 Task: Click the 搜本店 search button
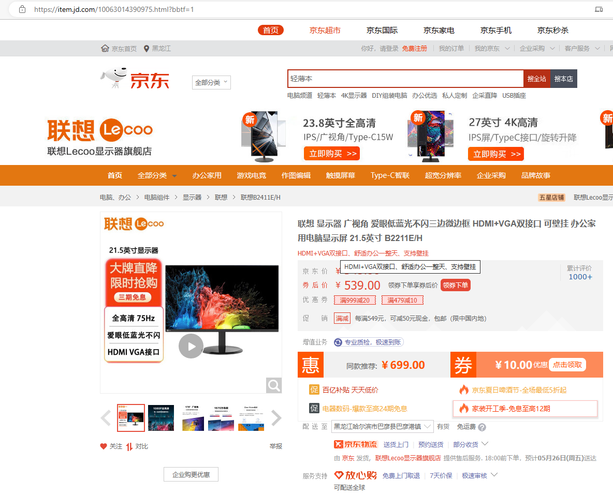coord(564,79)
